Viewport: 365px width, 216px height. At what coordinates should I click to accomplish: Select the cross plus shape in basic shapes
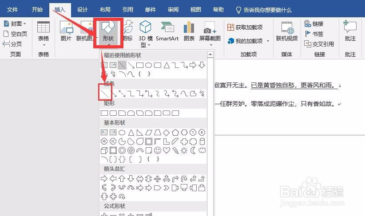coord(184,141)
